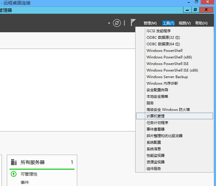Click the All Servers (所有服务器) tile icon
Screen dimensions: 216x186
coord(14,162)
